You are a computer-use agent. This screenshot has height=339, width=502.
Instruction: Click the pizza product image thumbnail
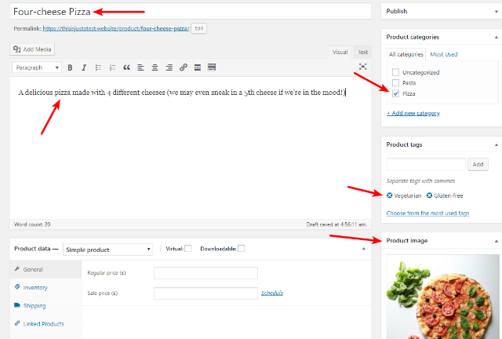tap(442, 297)
